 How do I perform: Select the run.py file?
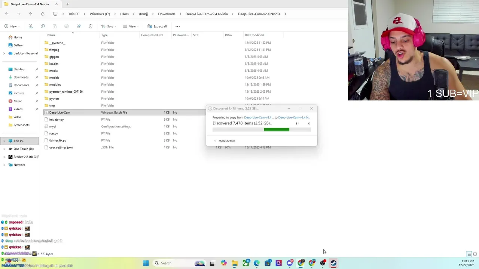pyautogui.click(x=54, y=133)
